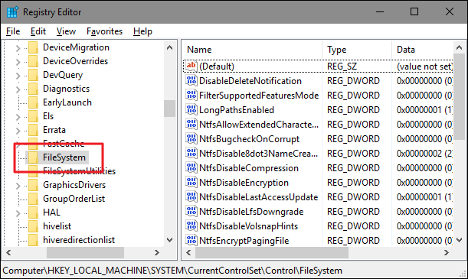
Task: Expand the Errata key
Action: 18,131
